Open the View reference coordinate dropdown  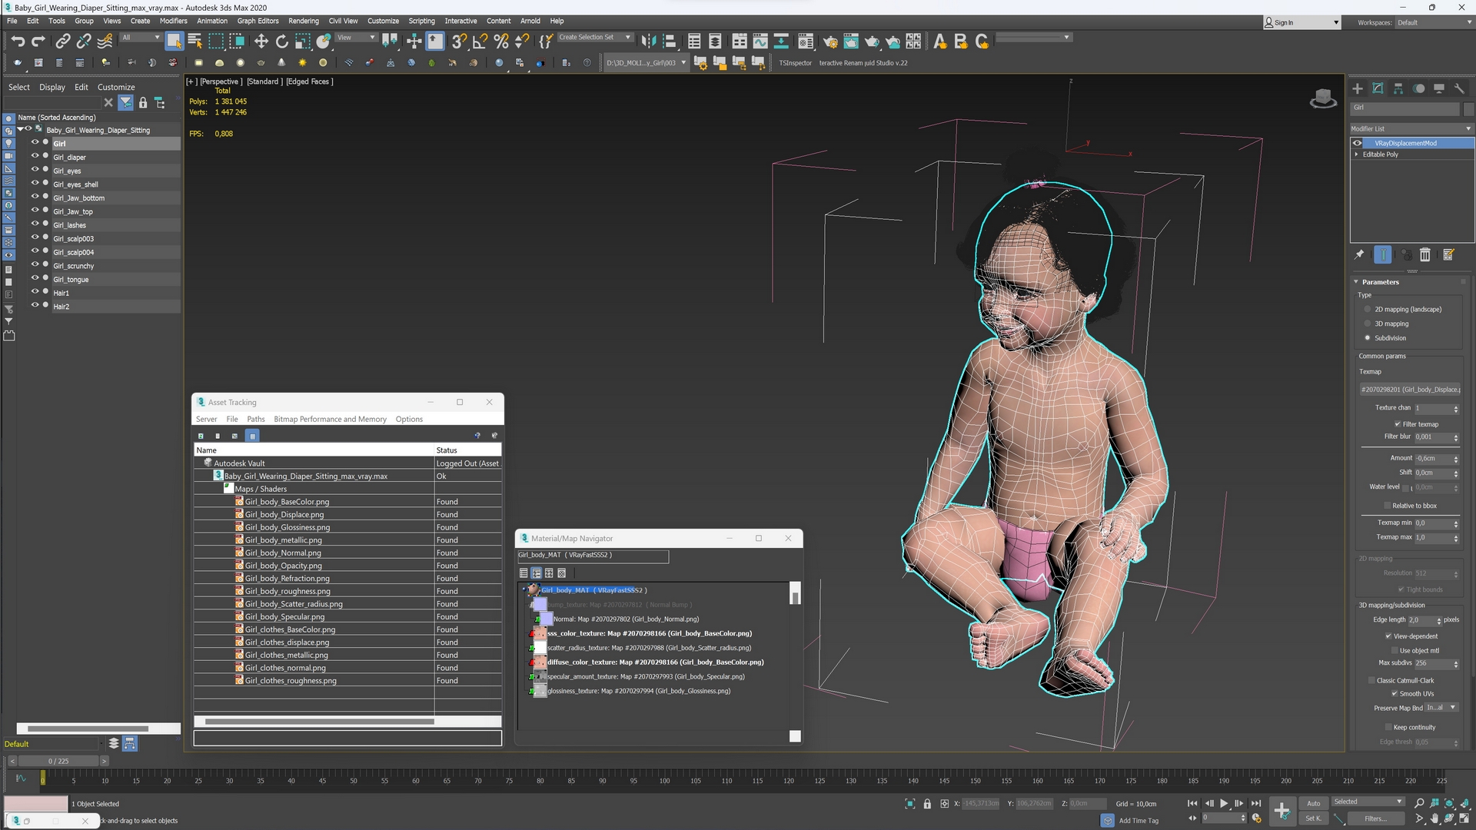point(357,37)
